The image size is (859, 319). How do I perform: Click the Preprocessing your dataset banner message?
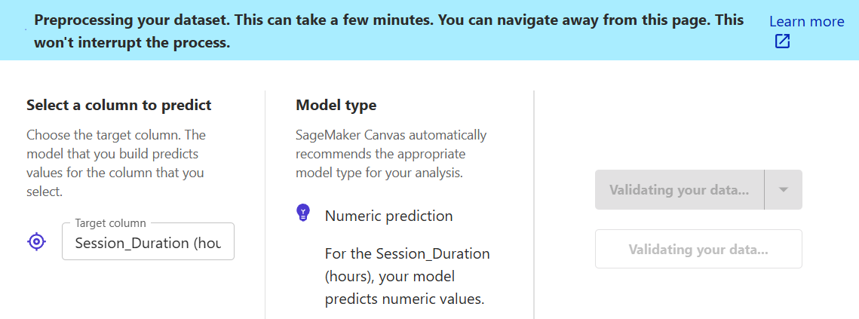coord(389,31)
